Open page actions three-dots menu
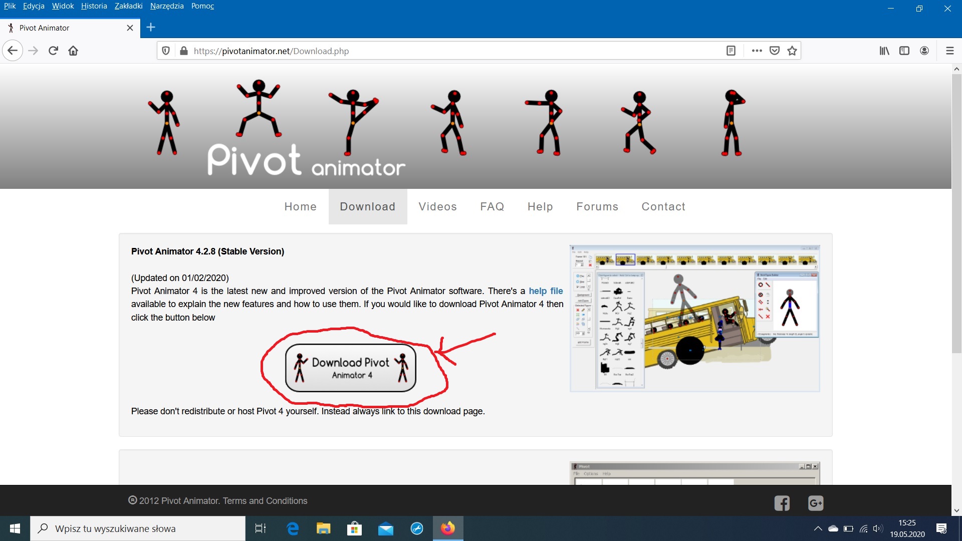The width and height of the screenshot is (962, 541). (x=757, y=51)
